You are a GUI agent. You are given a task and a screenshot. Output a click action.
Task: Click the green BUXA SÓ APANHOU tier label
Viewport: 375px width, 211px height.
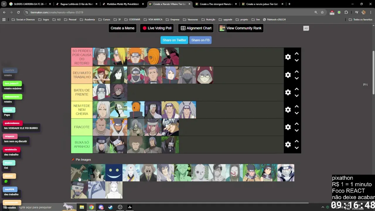click(x=82, y=144)
